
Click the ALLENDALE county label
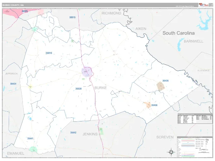203,70
